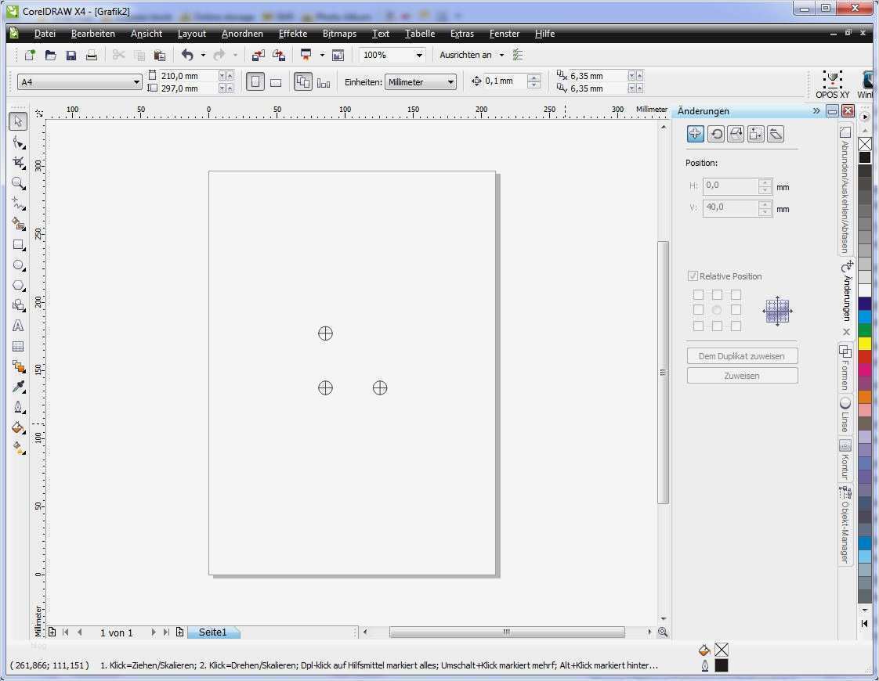Open the Bitmaps menu
Viewport: 879px width, 681px height.
[x=339, y=33]
